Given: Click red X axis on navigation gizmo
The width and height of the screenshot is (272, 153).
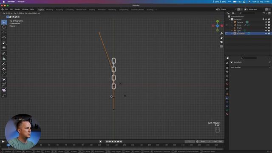Looking at the screenshot, I should click(222, 25).
